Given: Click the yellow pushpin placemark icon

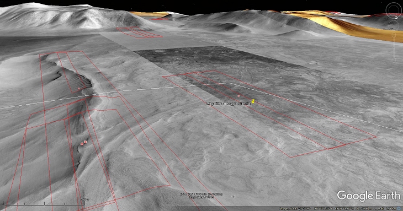Looking at the screenshot, I should coord(253,101).
